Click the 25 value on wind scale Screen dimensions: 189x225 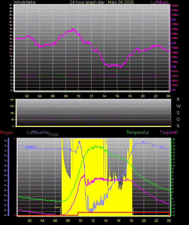click(11, 5)
